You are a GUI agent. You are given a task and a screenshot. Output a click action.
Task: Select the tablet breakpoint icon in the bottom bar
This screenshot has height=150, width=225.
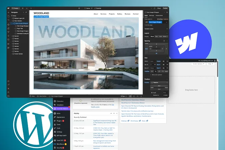(134, 96)
